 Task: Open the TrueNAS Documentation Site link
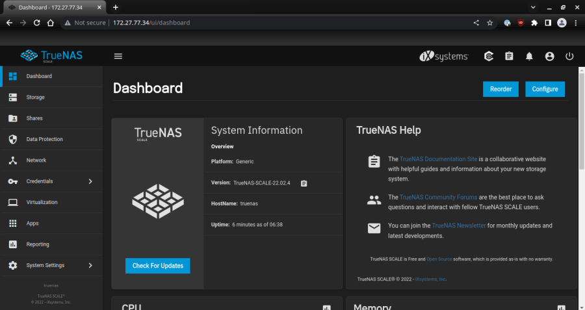(x=438, y=159)
